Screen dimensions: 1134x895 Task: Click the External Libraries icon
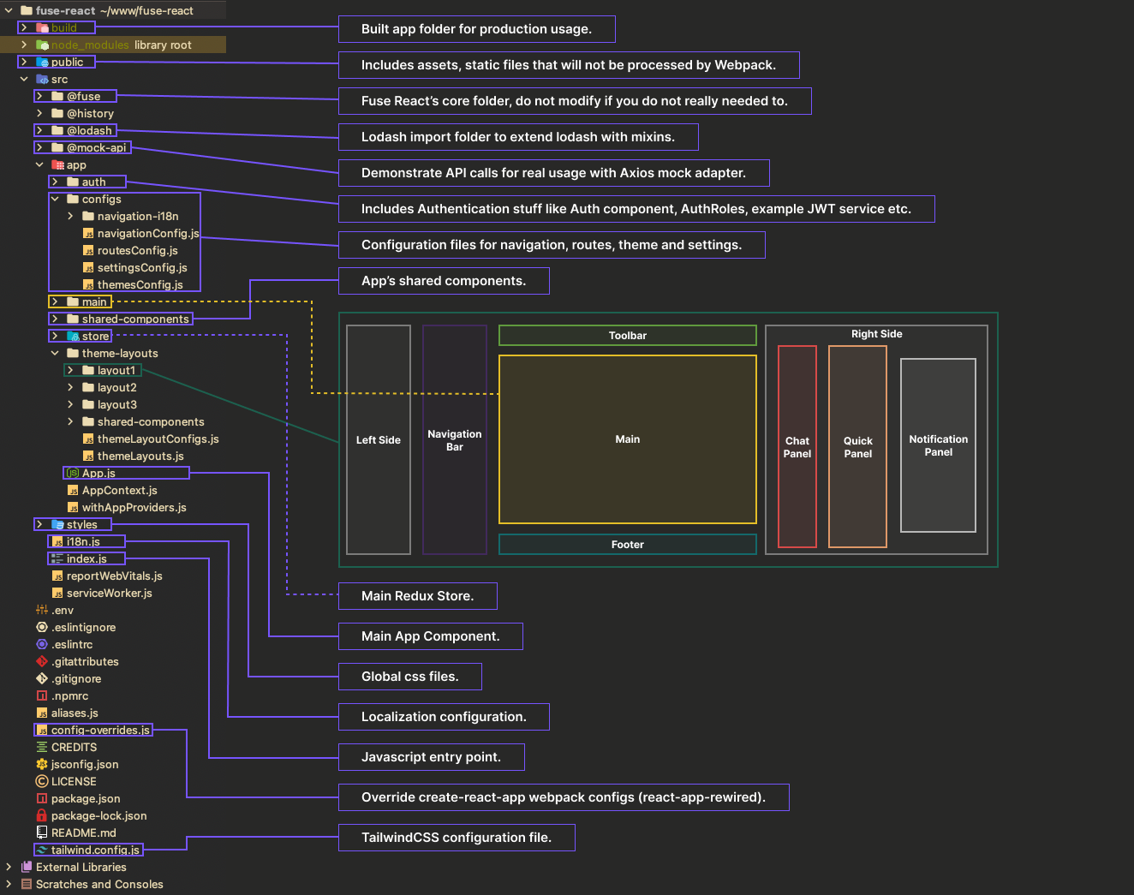tap(27, 868)
